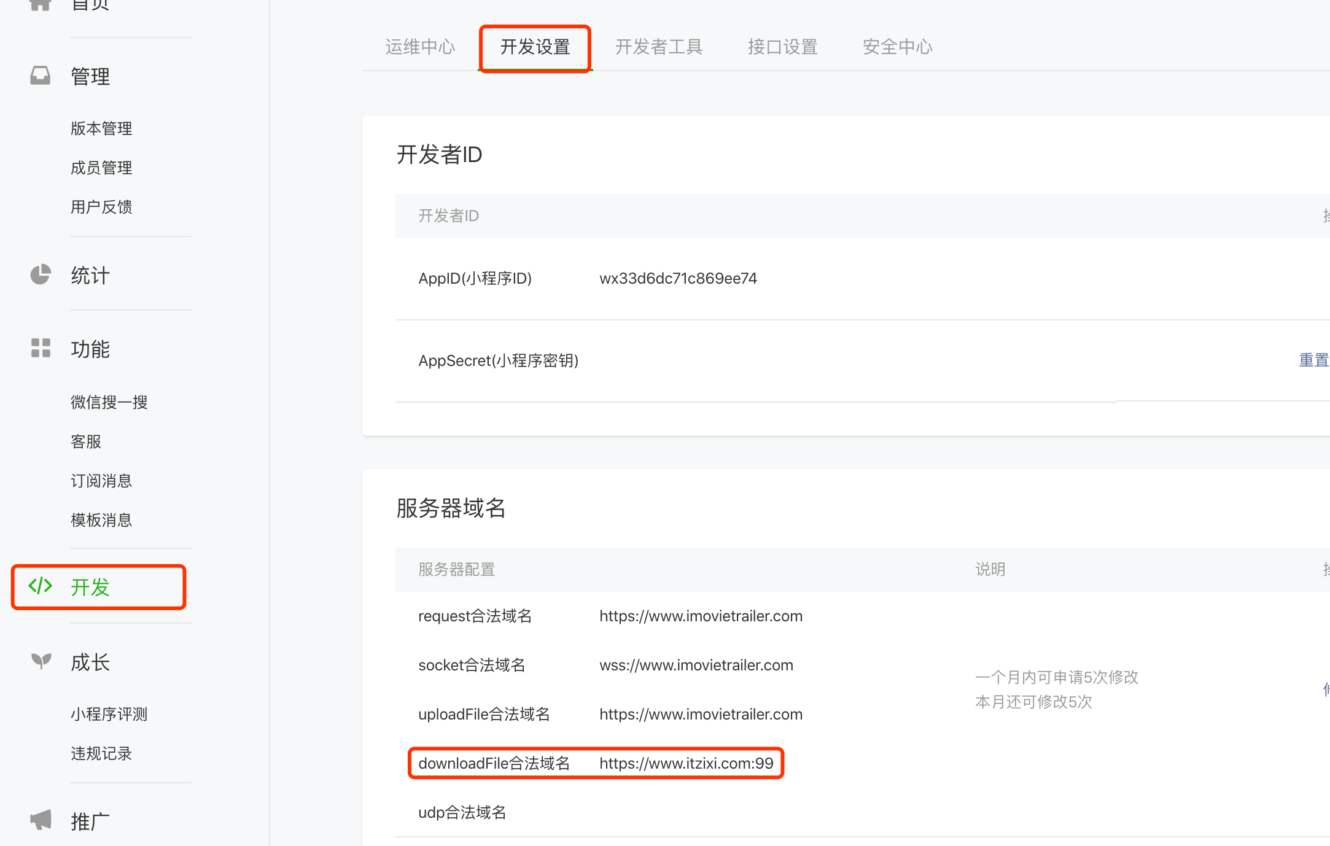Open the 接口设置 tab
Screen dimensions: 1330x846
782,47
